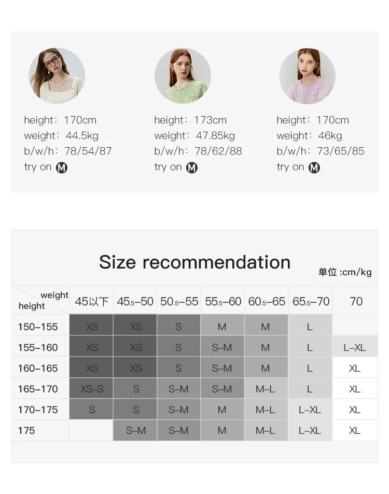Click the 55.5–60 weight column header

(223, 301)
